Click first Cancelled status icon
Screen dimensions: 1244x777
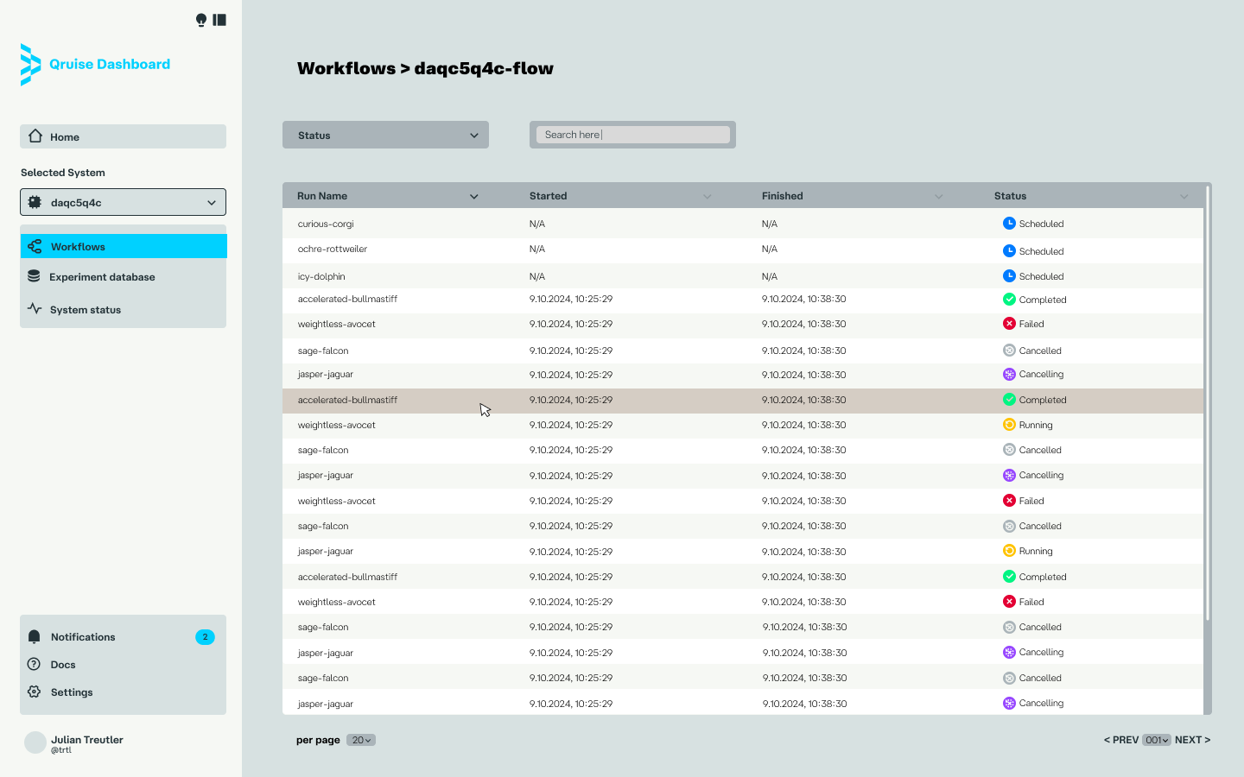click(1009, 351)
